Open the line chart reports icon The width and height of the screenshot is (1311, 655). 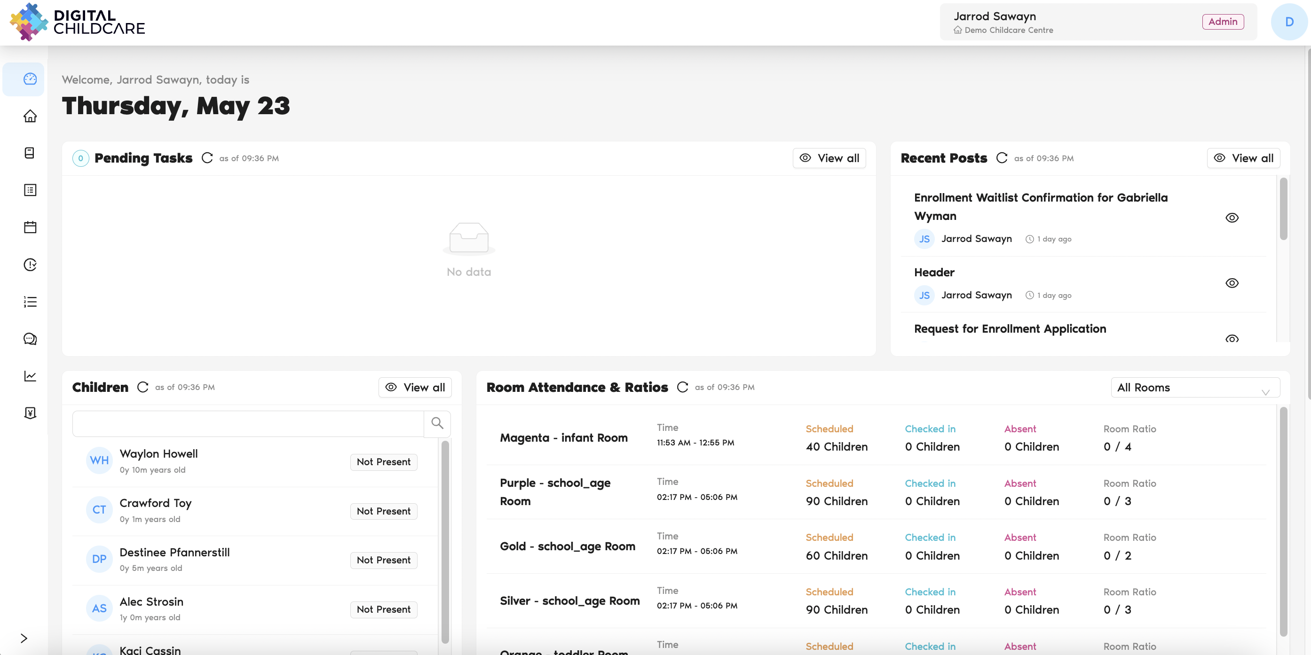(x=30, y=376)
